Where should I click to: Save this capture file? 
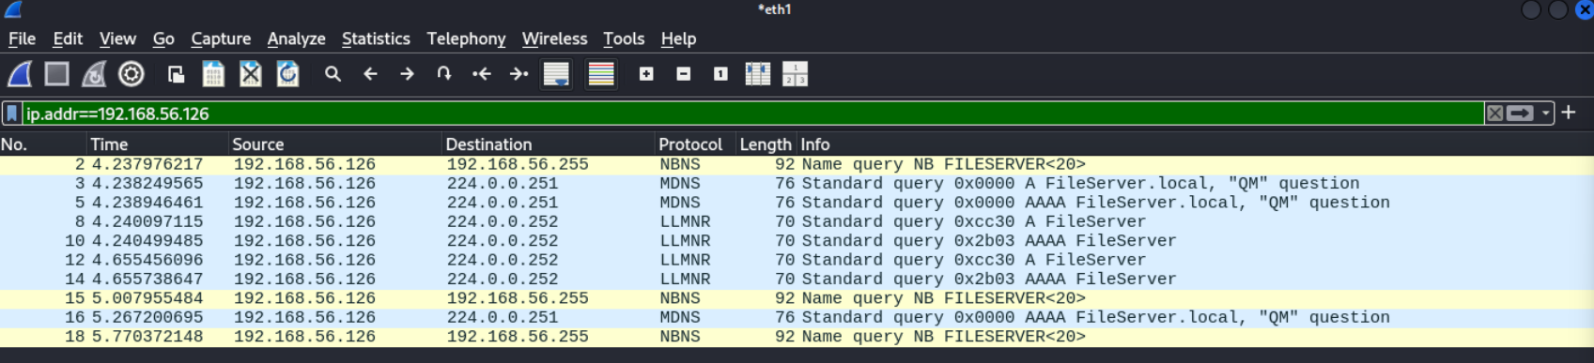click(x=213, y=74)
